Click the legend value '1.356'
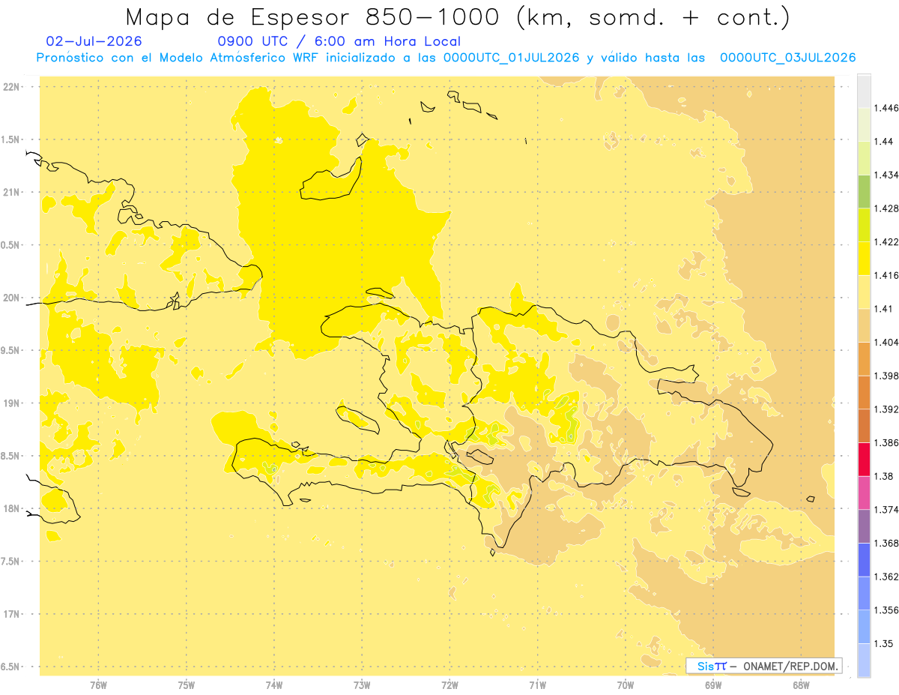 pyautogui.click(x=887, y=610)
